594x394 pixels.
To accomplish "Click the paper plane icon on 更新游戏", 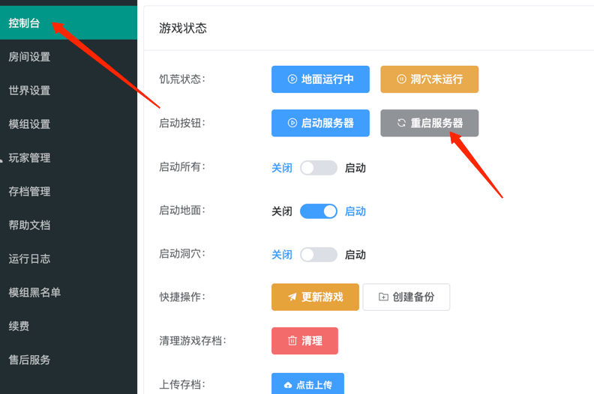I will coord(292,297).
